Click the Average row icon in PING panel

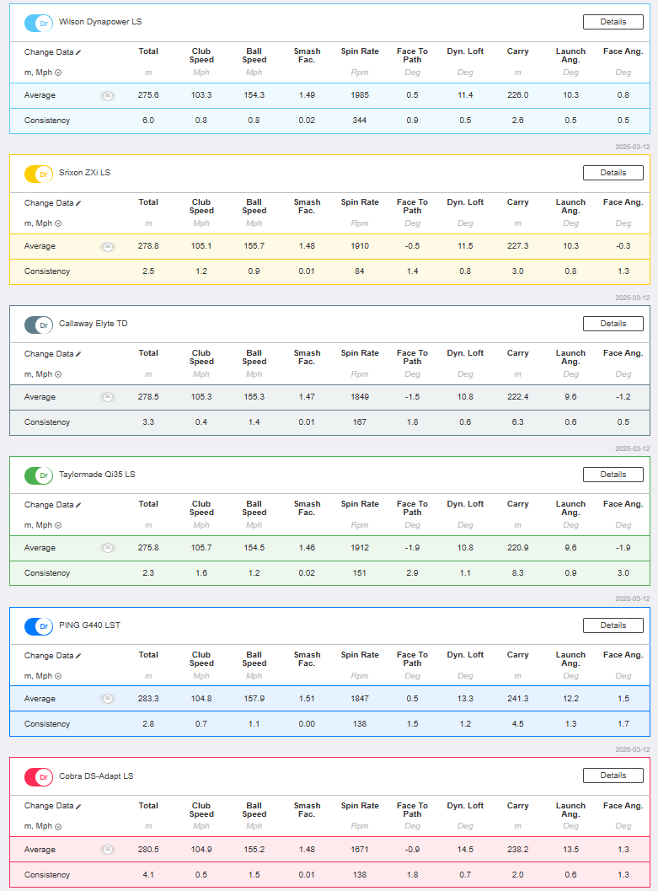(x=108, y=699)
